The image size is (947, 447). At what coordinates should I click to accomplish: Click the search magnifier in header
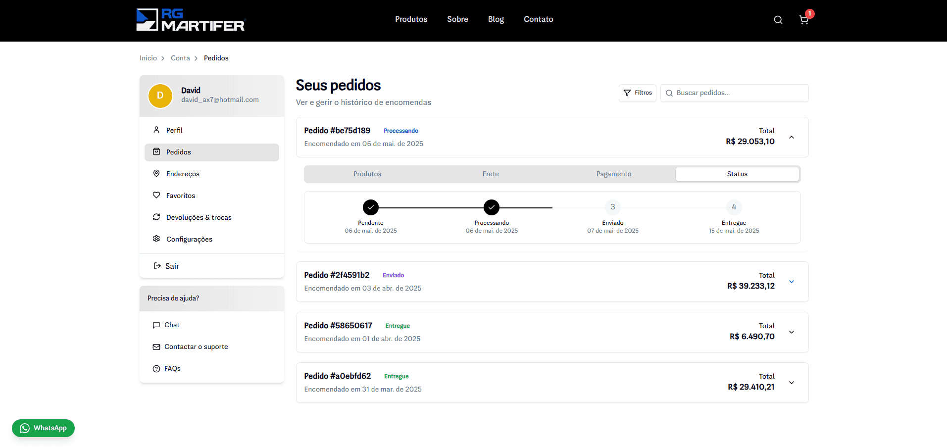(778, 20)
